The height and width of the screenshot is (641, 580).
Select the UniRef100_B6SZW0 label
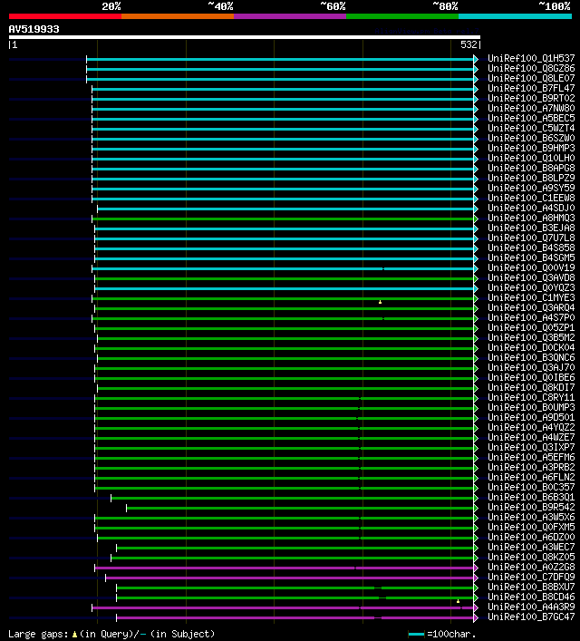[x=531, y=138]
